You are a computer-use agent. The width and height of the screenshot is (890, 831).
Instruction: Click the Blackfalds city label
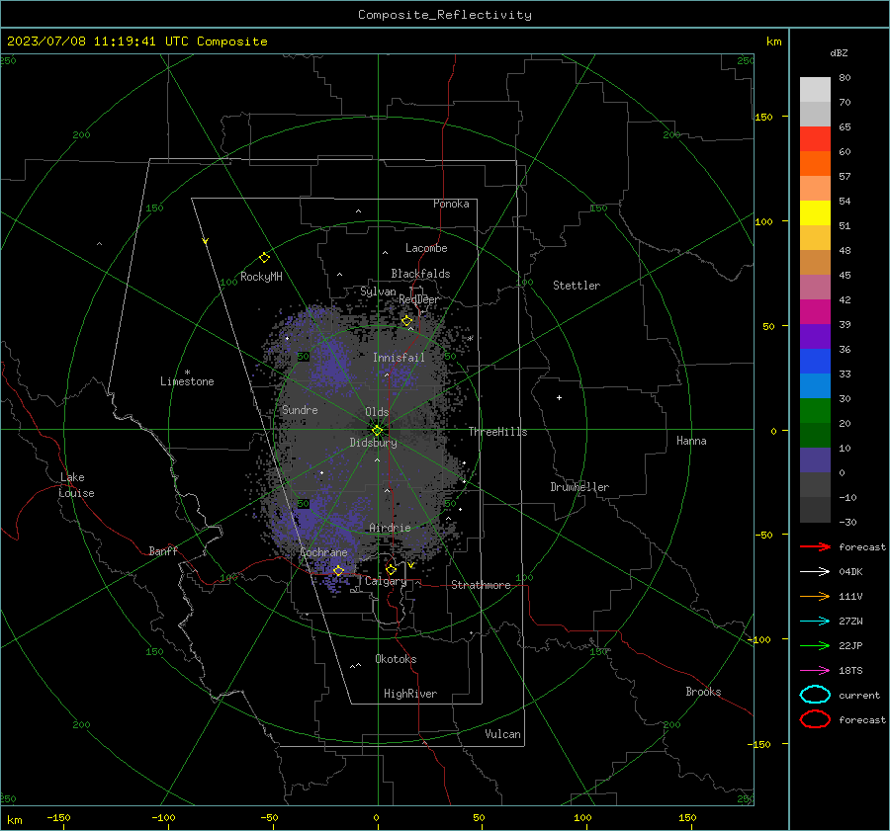pyautogui.click(x=420, y=274)
